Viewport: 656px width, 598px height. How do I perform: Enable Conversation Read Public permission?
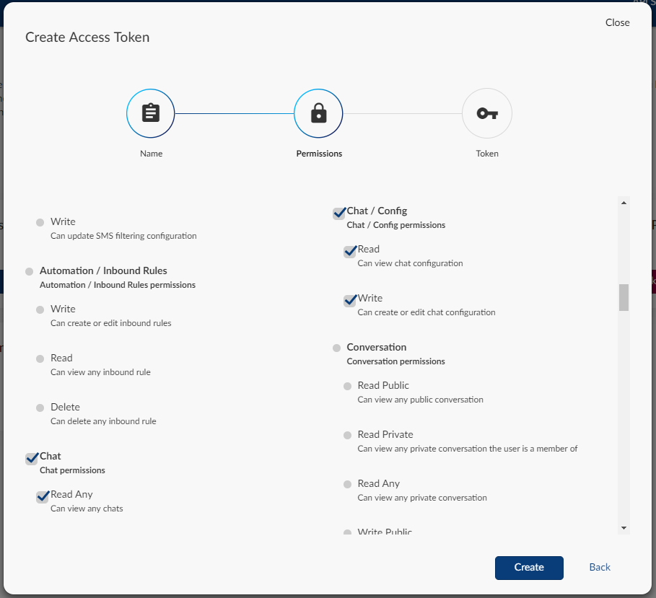[x=347, y=387]
